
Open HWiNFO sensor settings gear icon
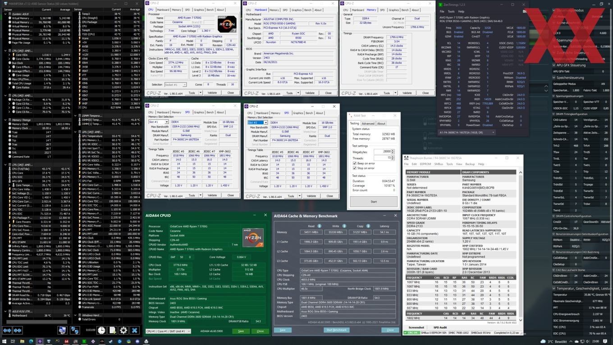[x=124, y=331]
